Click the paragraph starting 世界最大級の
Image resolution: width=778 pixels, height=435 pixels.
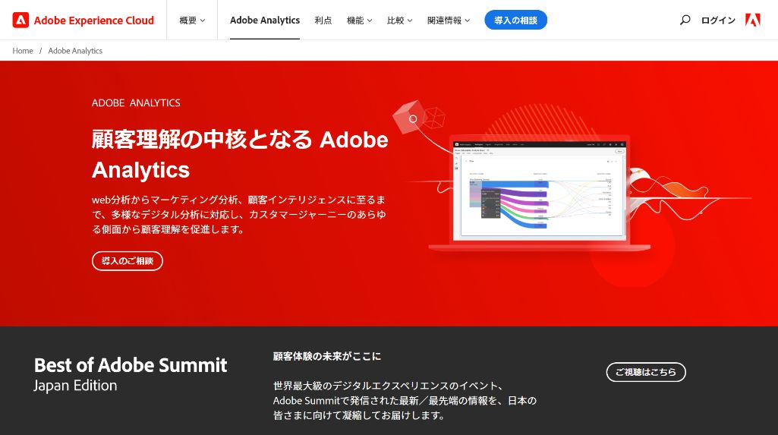[405, 400]
